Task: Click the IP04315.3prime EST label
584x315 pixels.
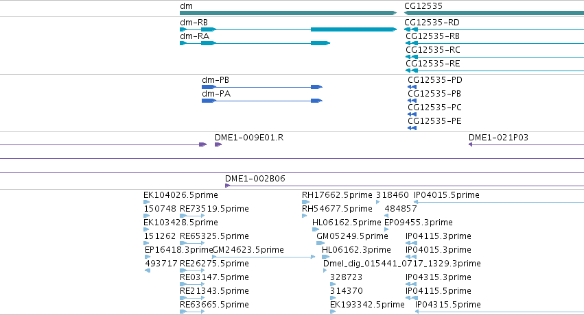Action: point(439,278)
